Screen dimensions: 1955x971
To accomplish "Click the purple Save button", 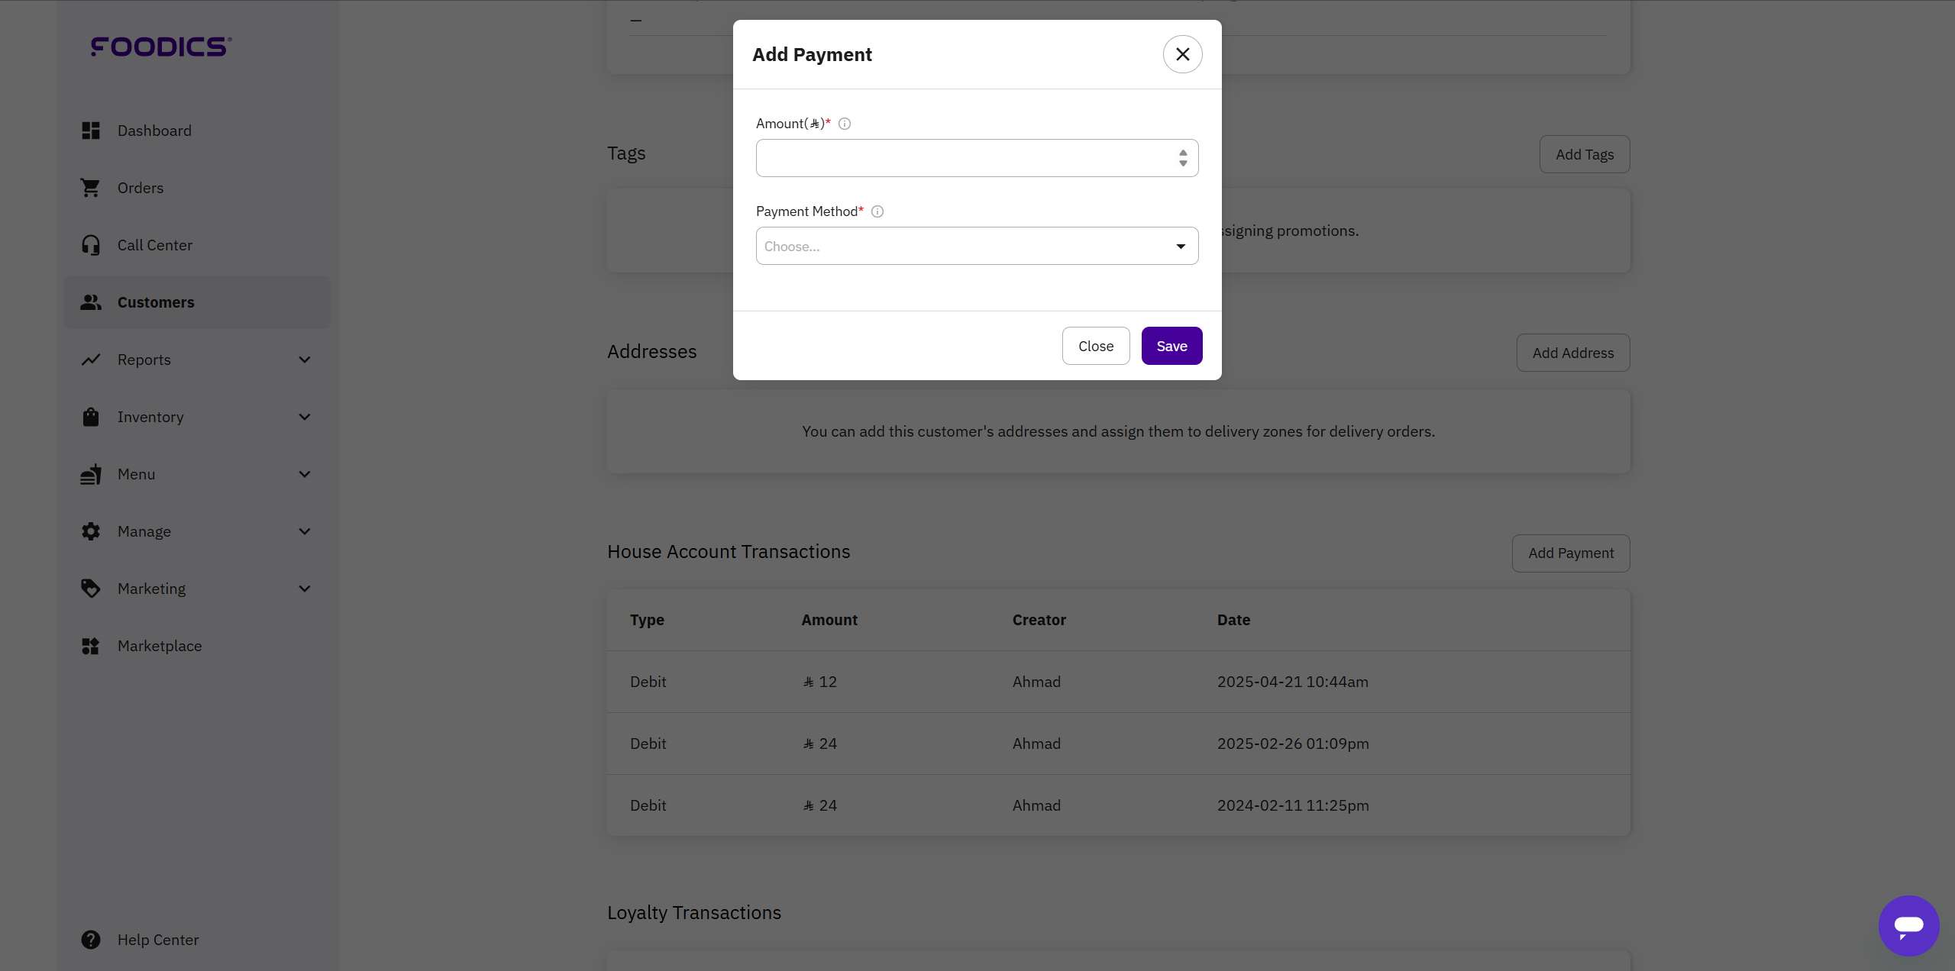I will tap(1171, 346).
